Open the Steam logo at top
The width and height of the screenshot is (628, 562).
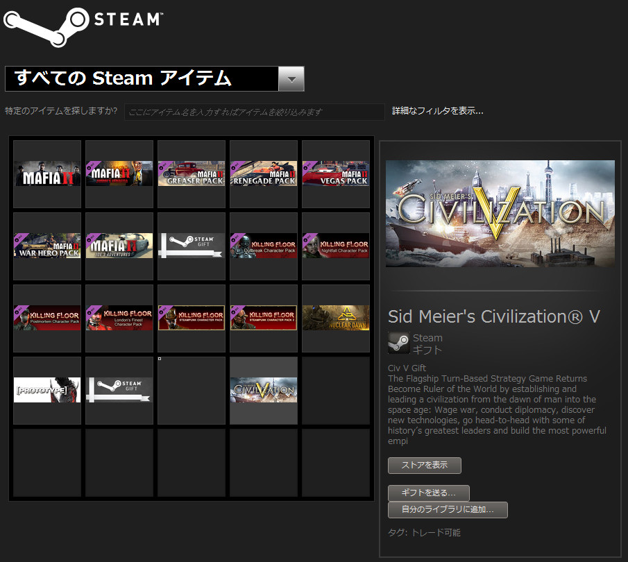click(83, 26)
